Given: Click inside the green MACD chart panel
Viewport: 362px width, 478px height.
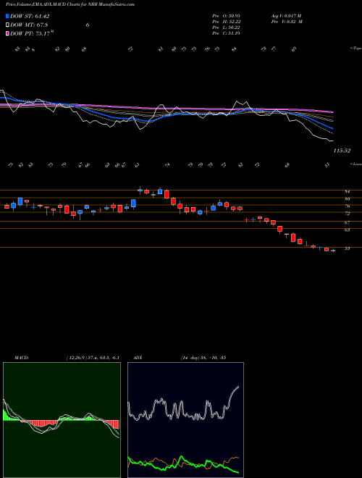Looking at the screenshot, I should click(62, 420).
